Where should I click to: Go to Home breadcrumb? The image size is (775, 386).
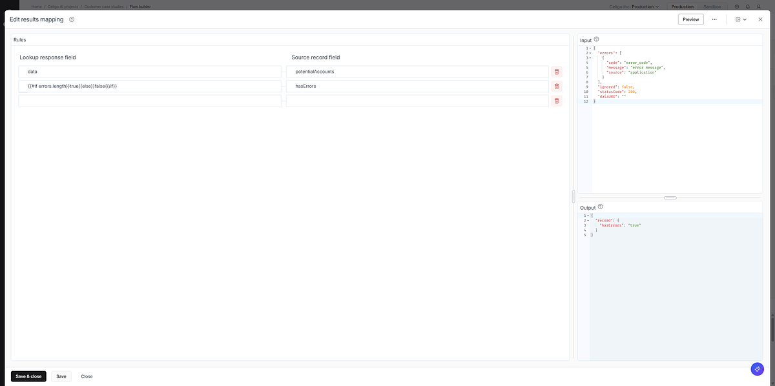[36, 6]
